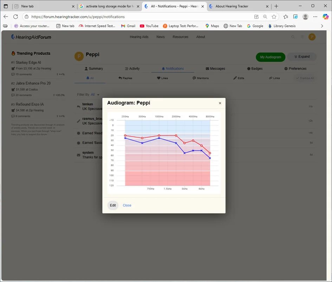The height and width of the screenshot is (282, 332).
Task: Close the Audiogram dialog with the X icon
Action: click(220, 103)
